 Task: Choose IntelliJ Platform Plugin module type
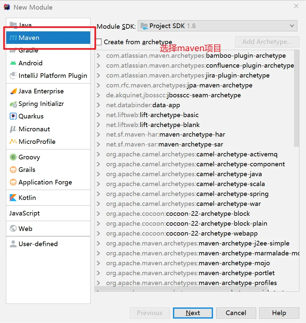pyautogui.click(x=48, y=76)
